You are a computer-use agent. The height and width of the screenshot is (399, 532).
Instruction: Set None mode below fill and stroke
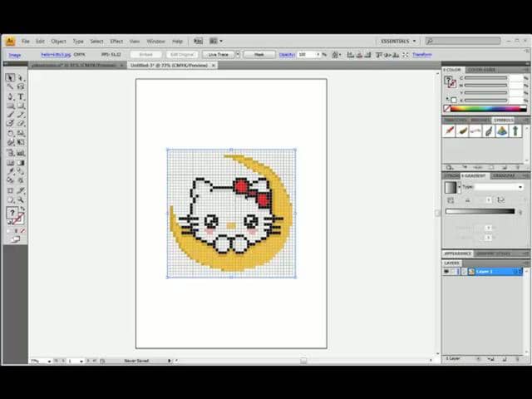click(x=22, y=231)
